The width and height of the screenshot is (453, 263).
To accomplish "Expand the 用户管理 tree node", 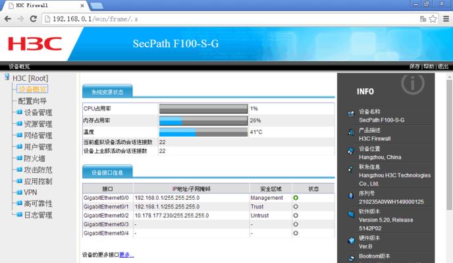I will coord(19,147).
